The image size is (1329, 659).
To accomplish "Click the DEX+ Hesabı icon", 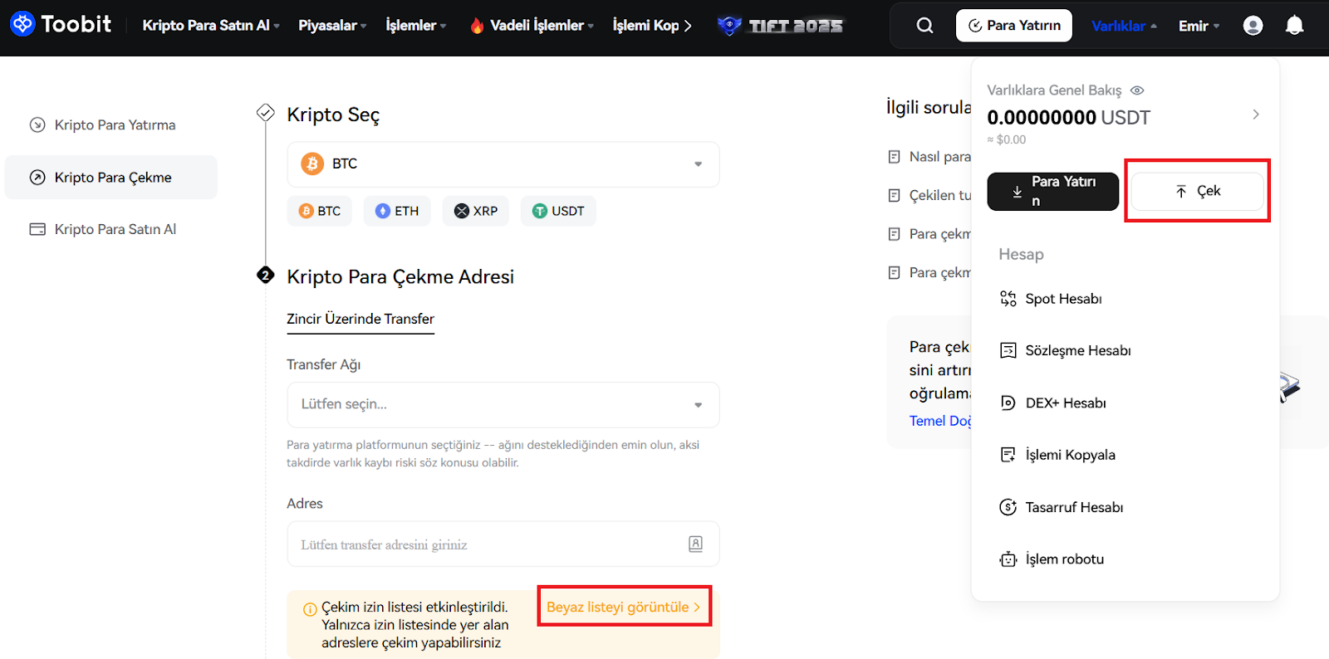I will click(x=1008, y=403).
